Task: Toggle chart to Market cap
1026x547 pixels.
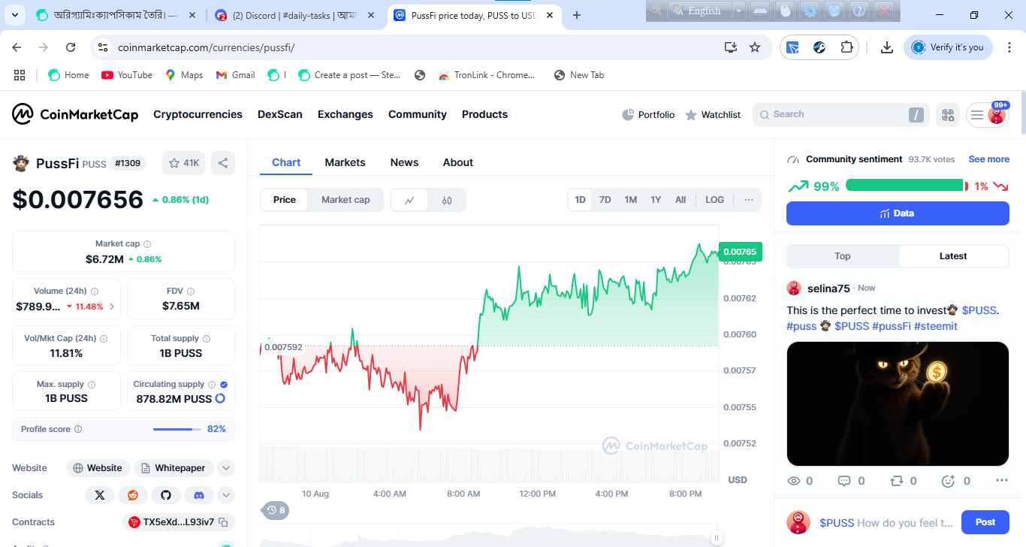Action: pos(346,200)
